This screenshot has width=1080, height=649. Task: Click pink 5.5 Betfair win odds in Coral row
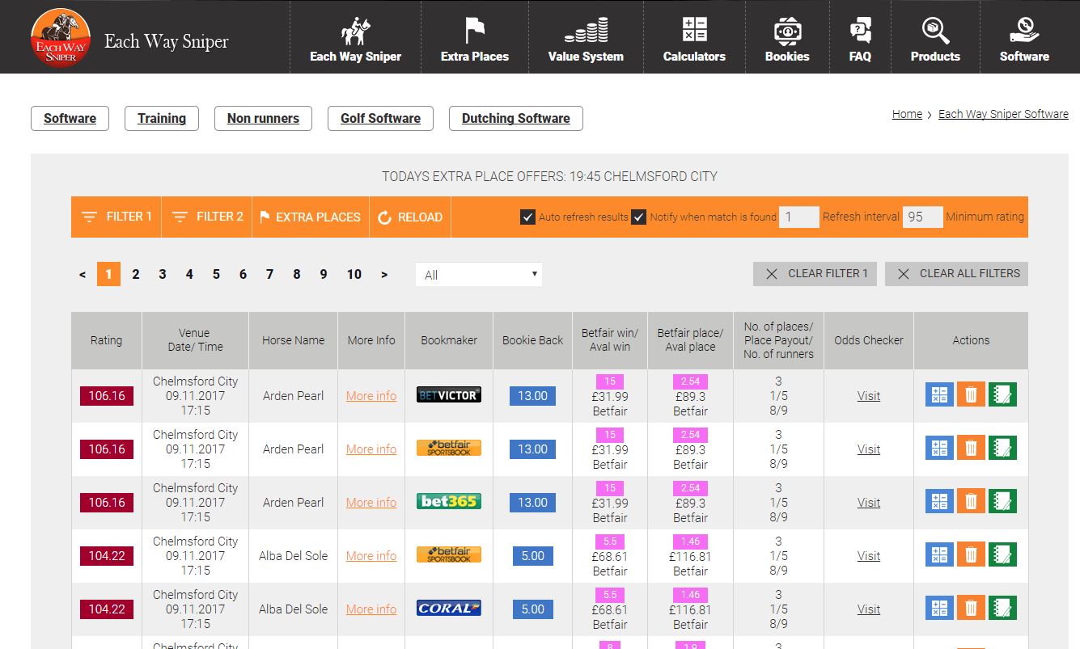(610, 594)
